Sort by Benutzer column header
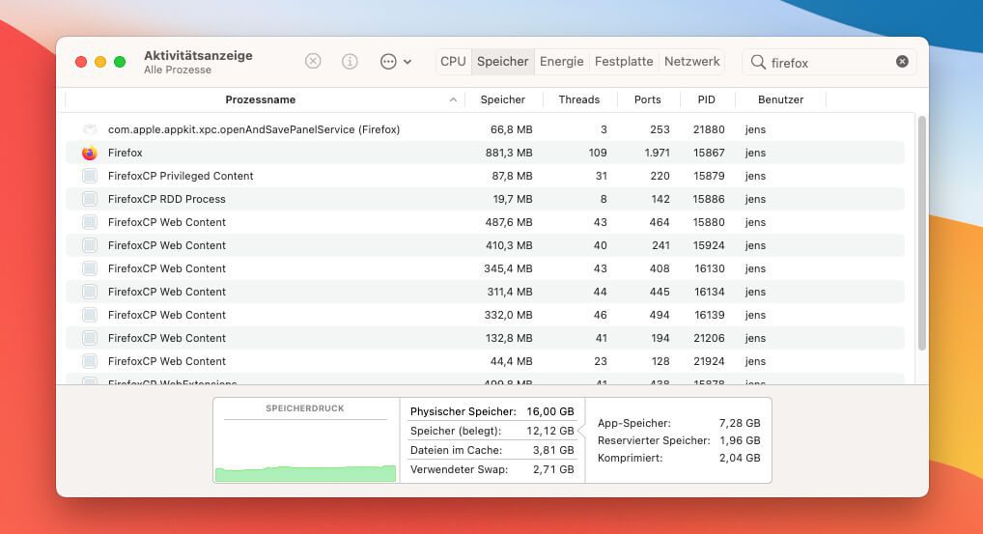The image size is (983, 534). tap(780, 99)
